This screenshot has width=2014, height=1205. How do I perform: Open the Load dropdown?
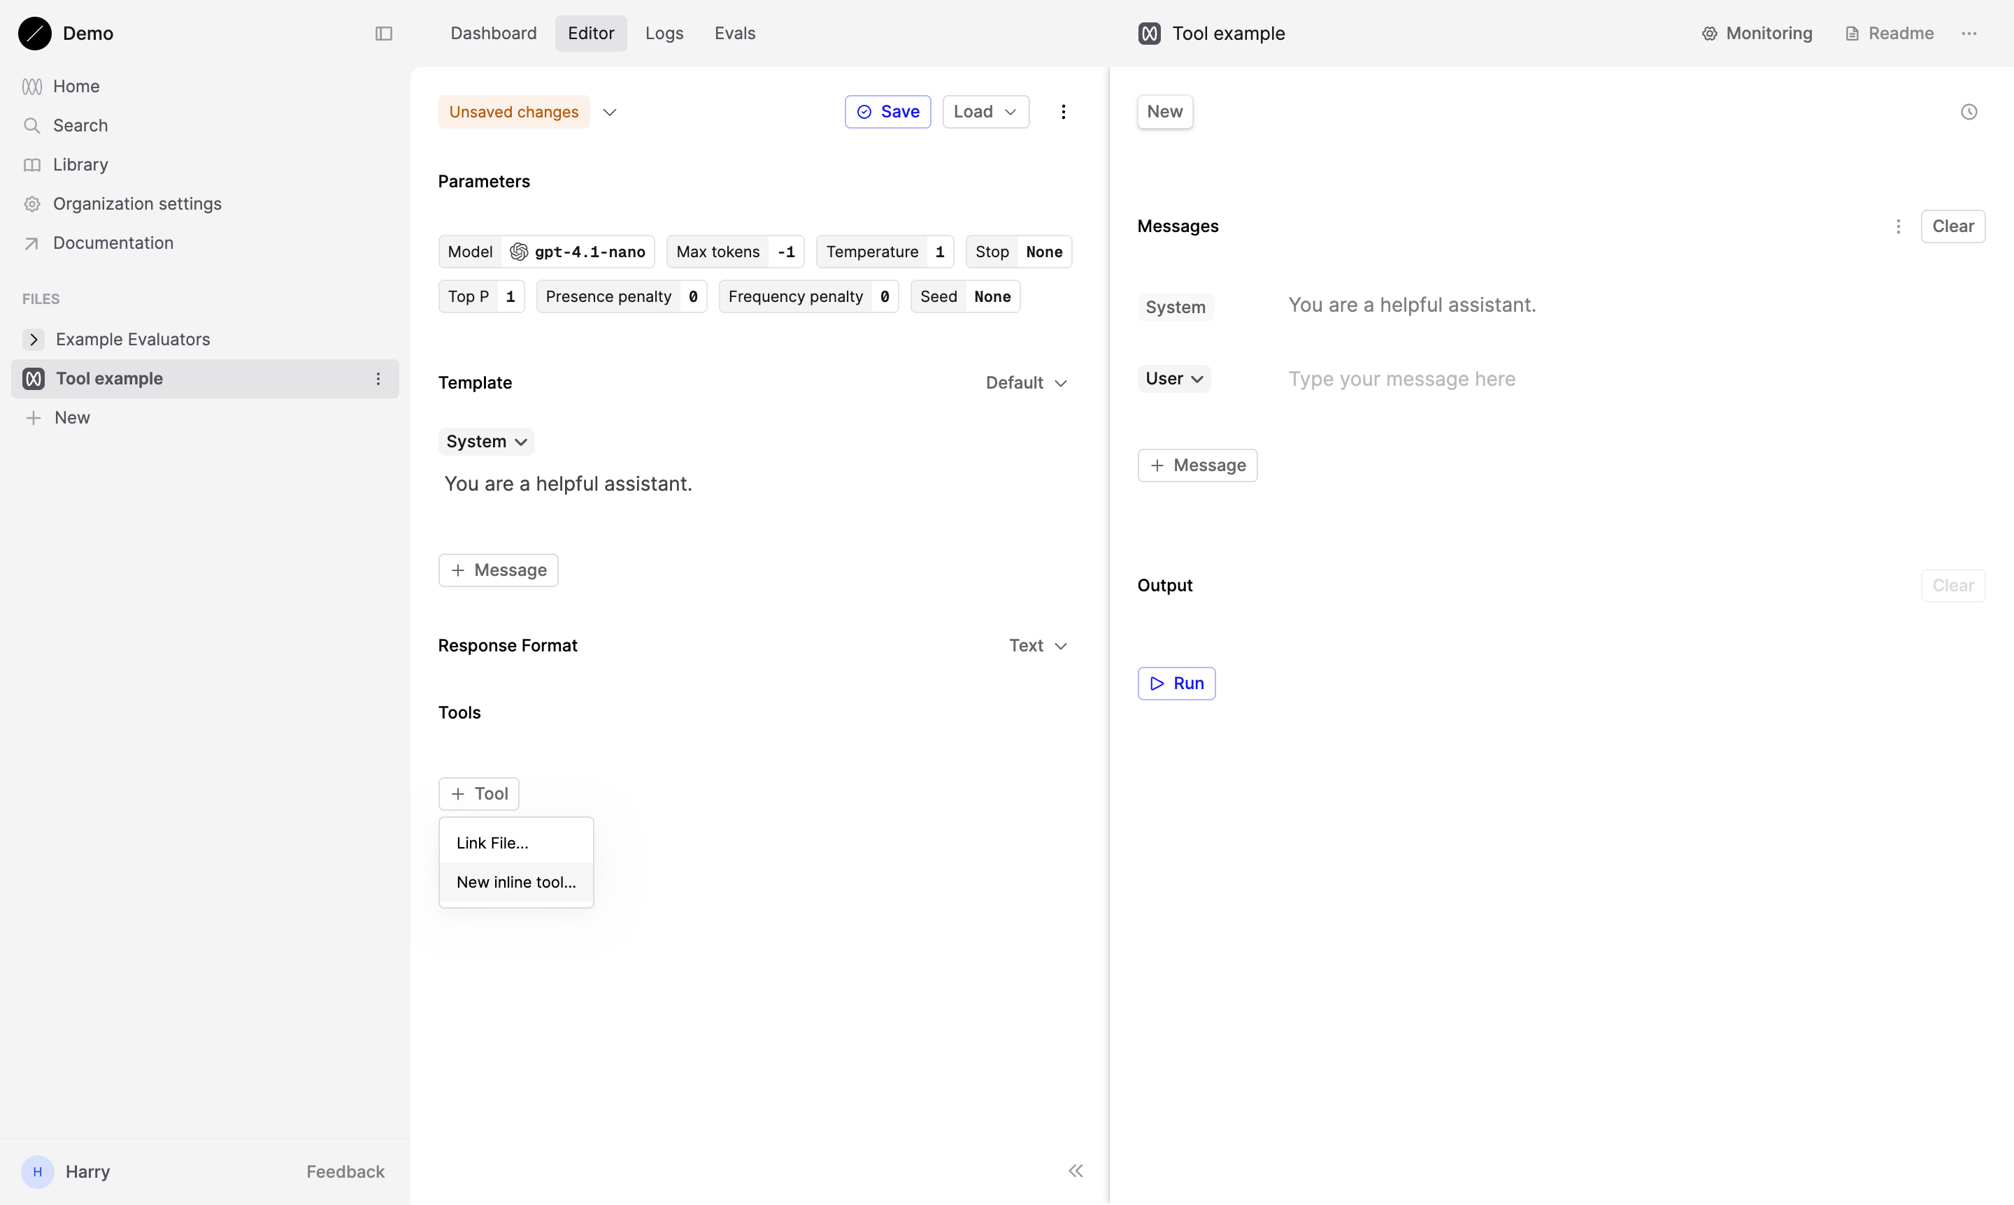pyautogui.click(x=985, y=111)
